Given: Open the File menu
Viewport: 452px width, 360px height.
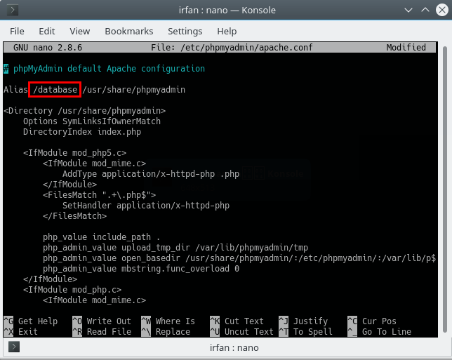Looking at the screenshot, I should click(x=17, y=31).
